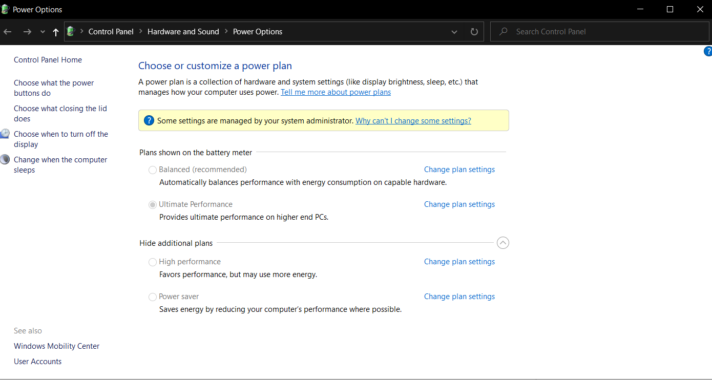
Task: Focus the Search Control Panel field
Action: [600, 32]
